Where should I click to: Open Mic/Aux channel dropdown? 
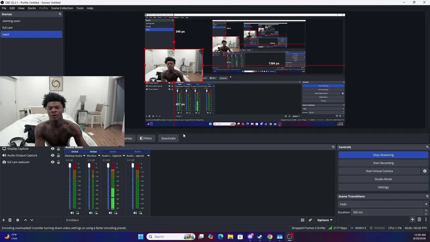point(99,156)
